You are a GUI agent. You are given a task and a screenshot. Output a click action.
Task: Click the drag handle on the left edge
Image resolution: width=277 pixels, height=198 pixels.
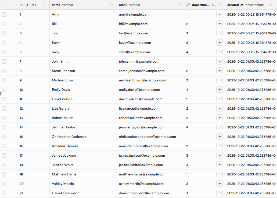click(x=1, y=93)
